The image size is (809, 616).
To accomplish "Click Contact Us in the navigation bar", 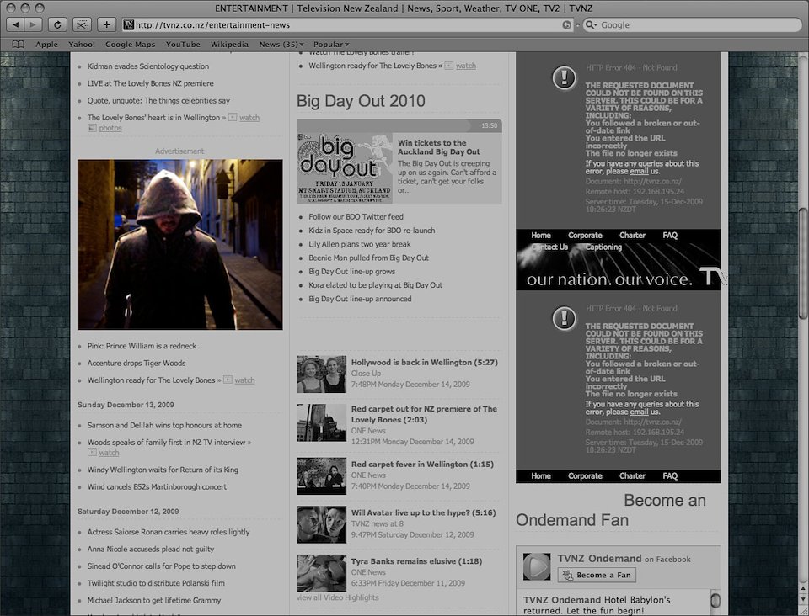I will tap(549, 247).
